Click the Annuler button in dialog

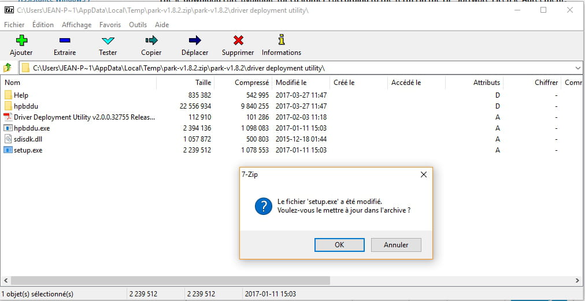pyautogui.click(x=396, y=245)
